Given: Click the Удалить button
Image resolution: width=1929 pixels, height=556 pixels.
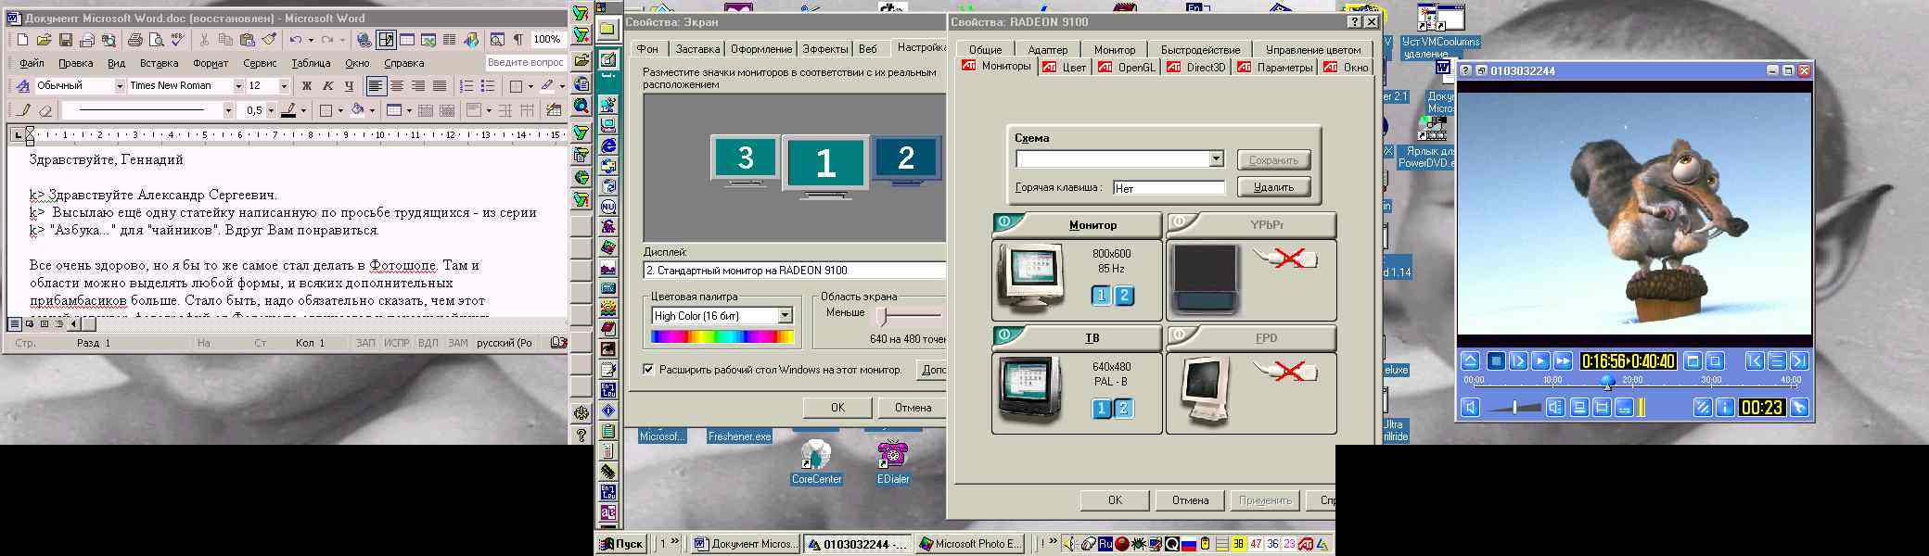Looking at the screenshot, I should (1273, 187).
